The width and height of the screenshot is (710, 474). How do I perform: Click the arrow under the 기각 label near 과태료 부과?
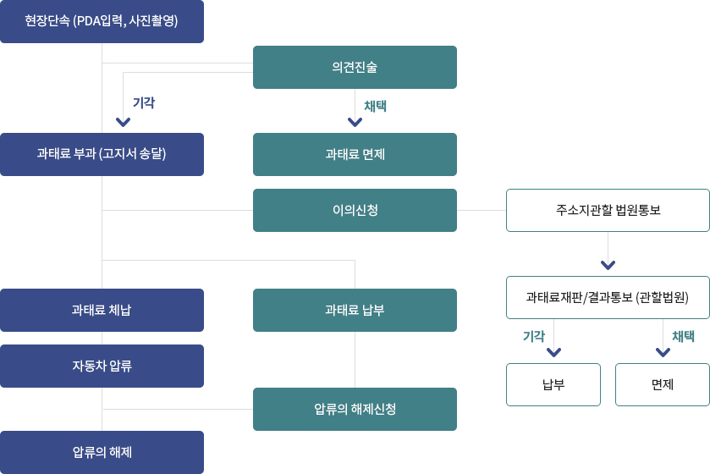[124, 122]
